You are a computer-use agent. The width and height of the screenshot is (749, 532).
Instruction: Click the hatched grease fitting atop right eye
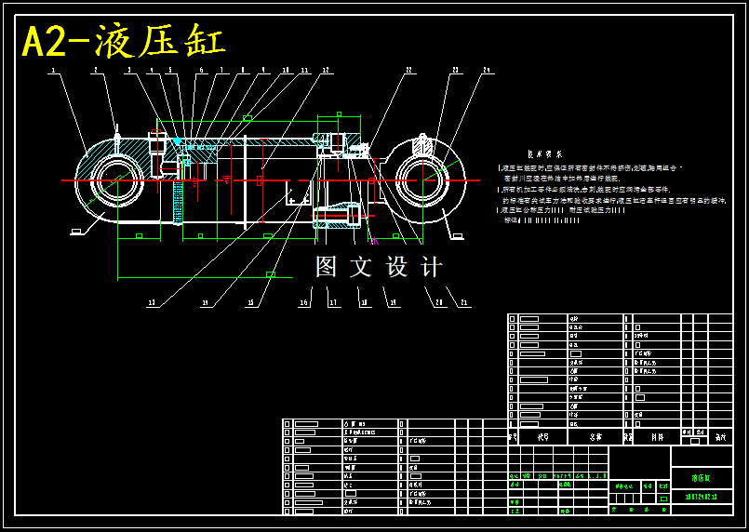click(x=422, y=145)
